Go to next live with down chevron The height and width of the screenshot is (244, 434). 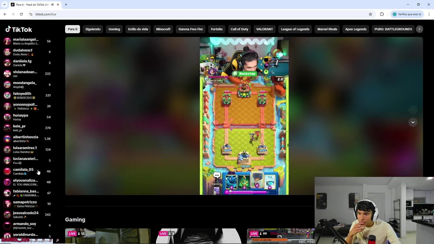413,122
